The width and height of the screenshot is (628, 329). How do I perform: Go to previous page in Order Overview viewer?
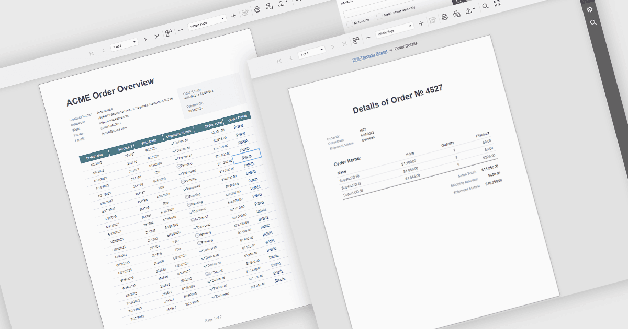(x=103, y=50)
